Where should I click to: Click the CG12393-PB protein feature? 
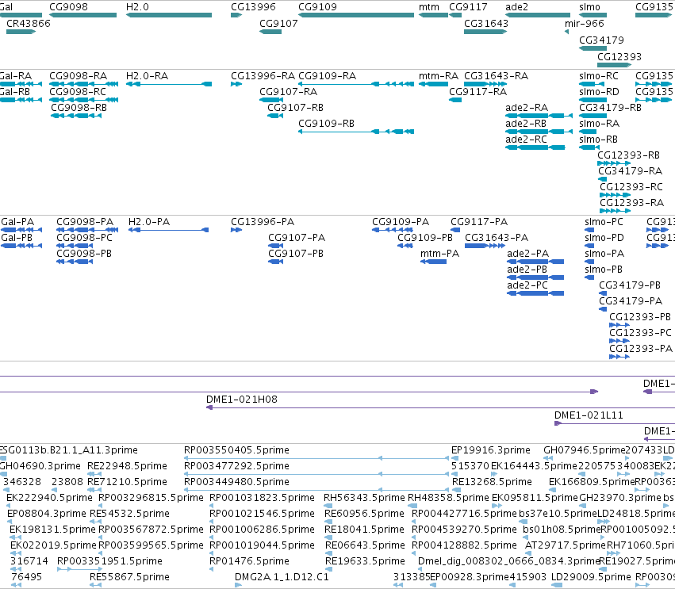coord(619,325)
